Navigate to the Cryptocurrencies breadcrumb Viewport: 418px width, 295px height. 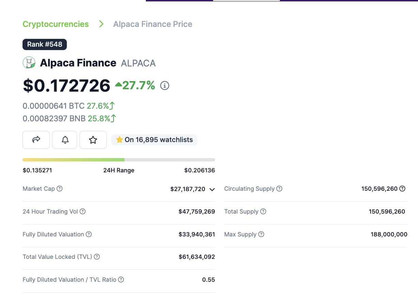[56, 24]
